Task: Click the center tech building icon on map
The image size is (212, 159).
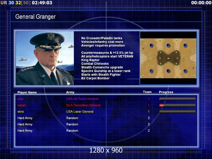Action: coord(168,58)
